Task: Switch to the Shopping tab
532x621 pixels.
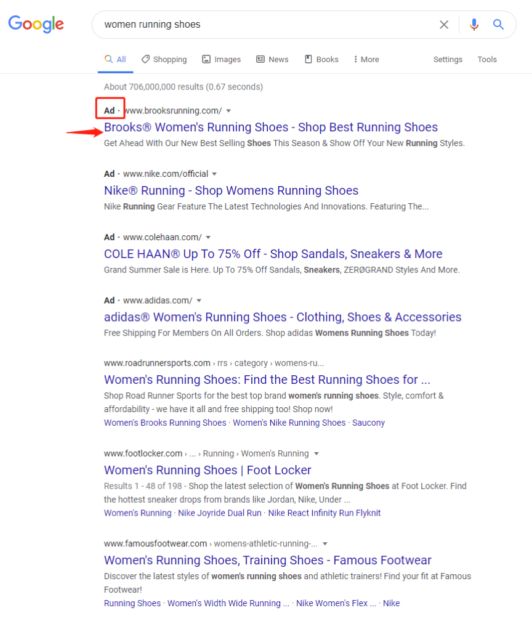Action: coord(164,59)
